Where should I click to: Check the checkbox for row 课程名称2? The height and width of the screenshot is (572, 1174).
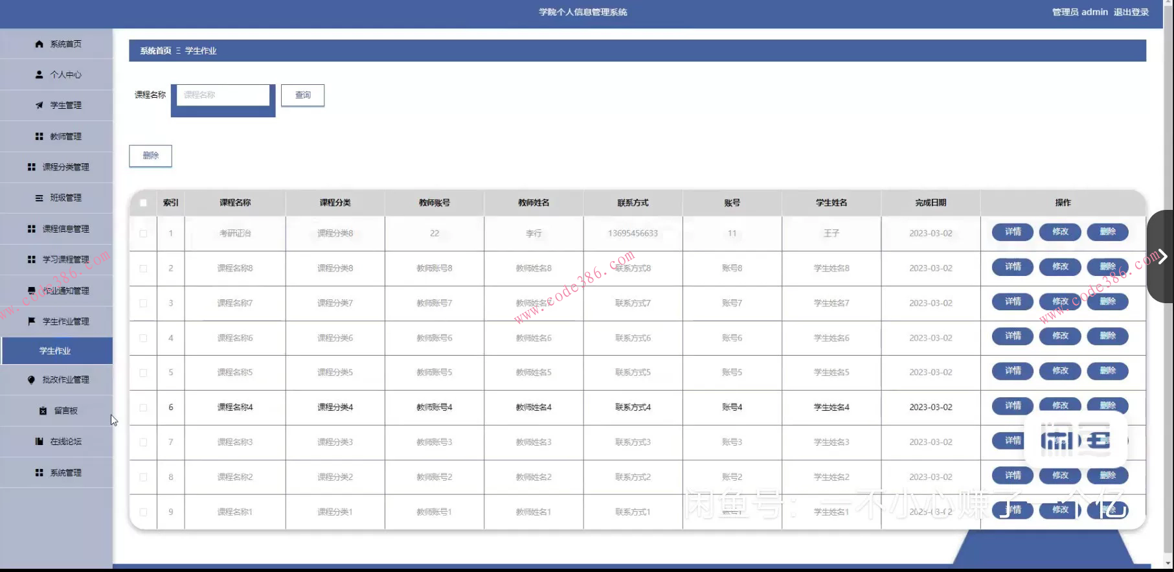143,477
